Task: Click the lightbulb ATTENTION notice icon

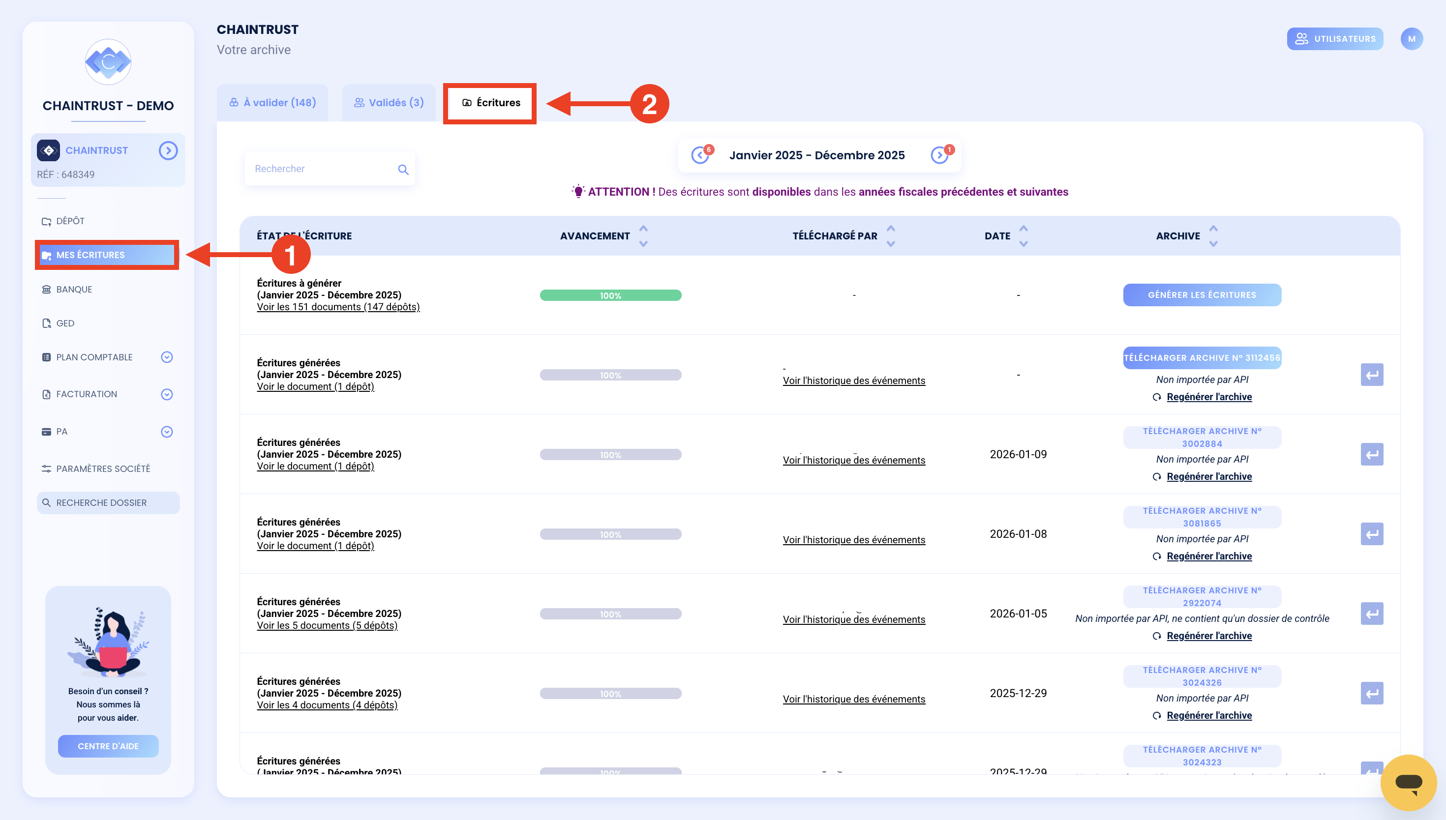Action: point(578,192)
